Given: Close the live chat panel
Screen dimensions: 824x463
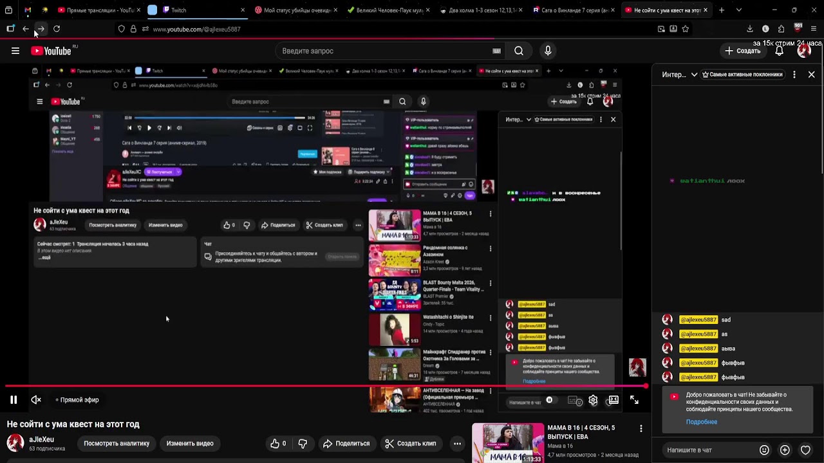Looking at the screenshot, I should pyautogui.click(x=811, y=75).
